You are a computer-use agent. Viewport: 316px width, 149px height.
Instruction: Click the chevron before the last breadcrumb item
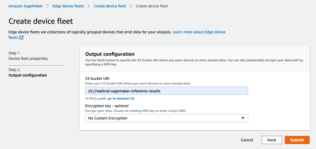[131, 6]
